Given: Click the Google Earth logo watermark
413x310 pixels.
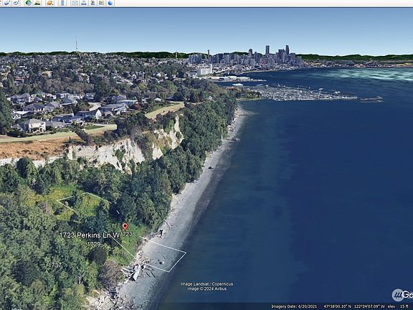Looking at the screenshot, I should (402, 295).
